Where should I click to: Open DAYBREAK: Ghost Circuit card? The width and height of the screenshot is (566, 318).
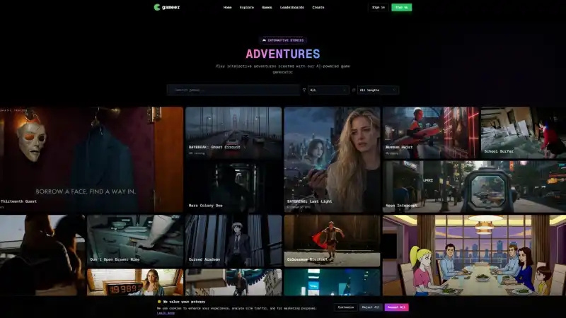233,133
